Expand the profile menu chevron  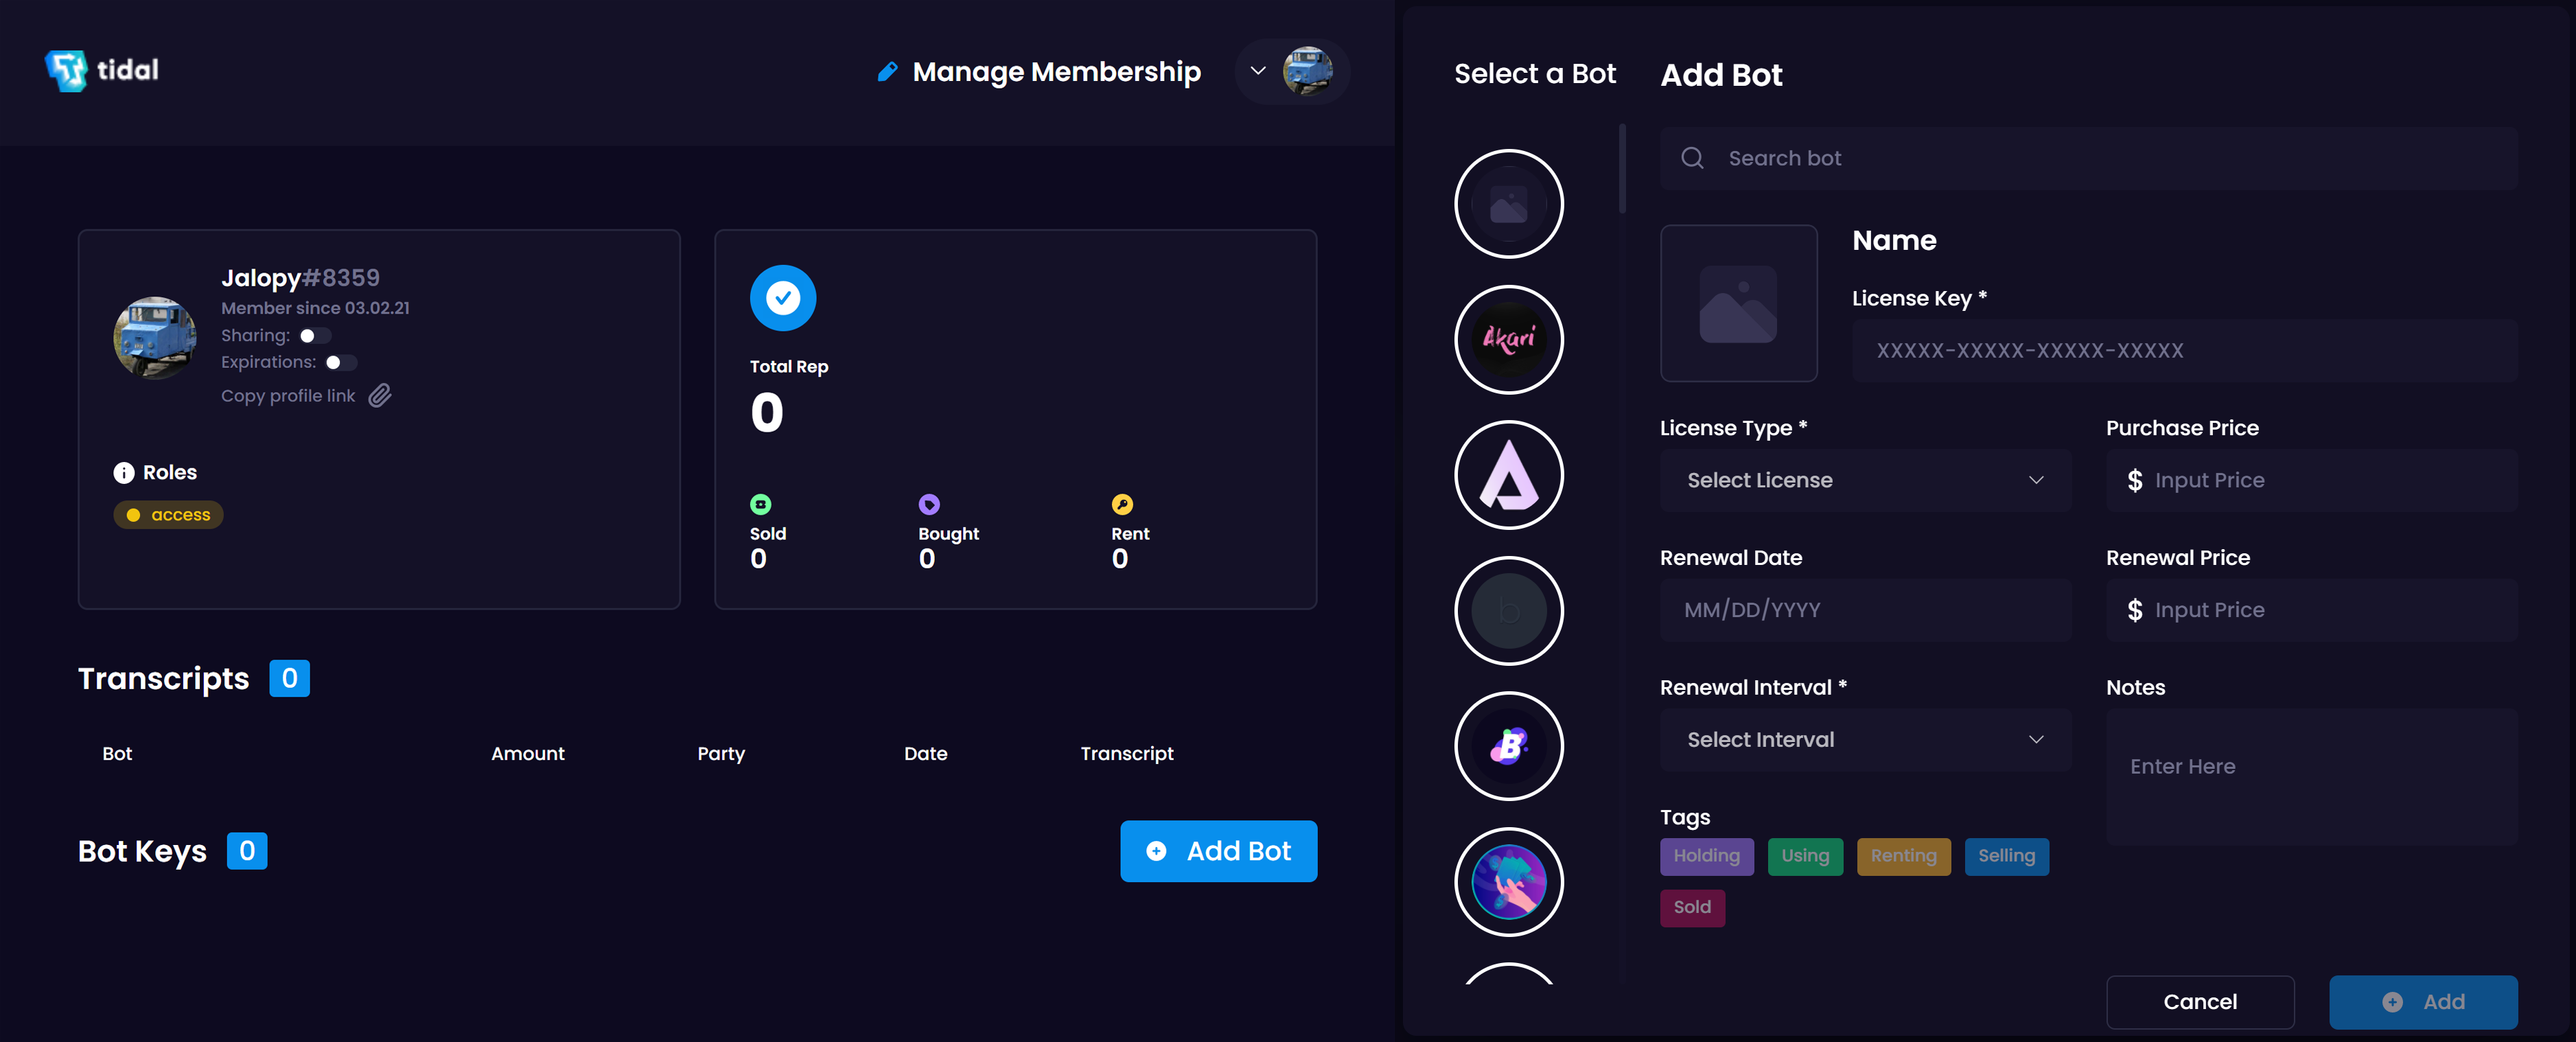(x=1258, y=71)
